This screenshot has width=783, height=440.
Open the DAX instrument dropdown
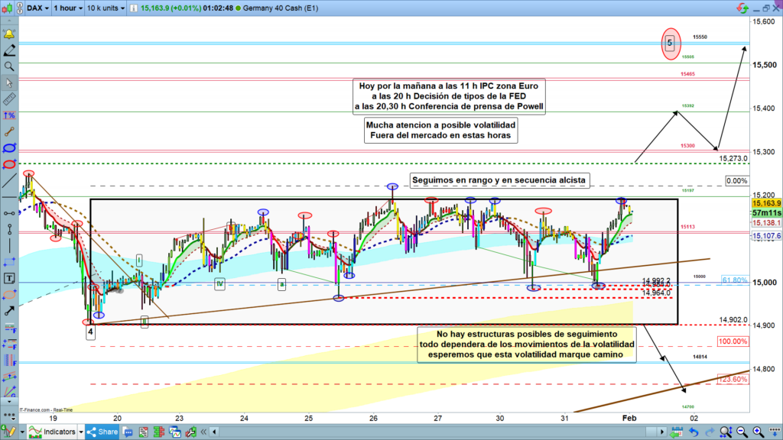pos(38,8)
